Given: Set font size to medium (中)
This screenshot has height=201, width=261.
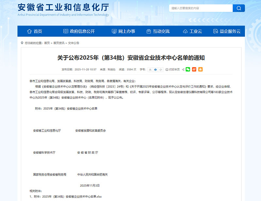Looking at the screenshot, I should (x=155, y=70).
